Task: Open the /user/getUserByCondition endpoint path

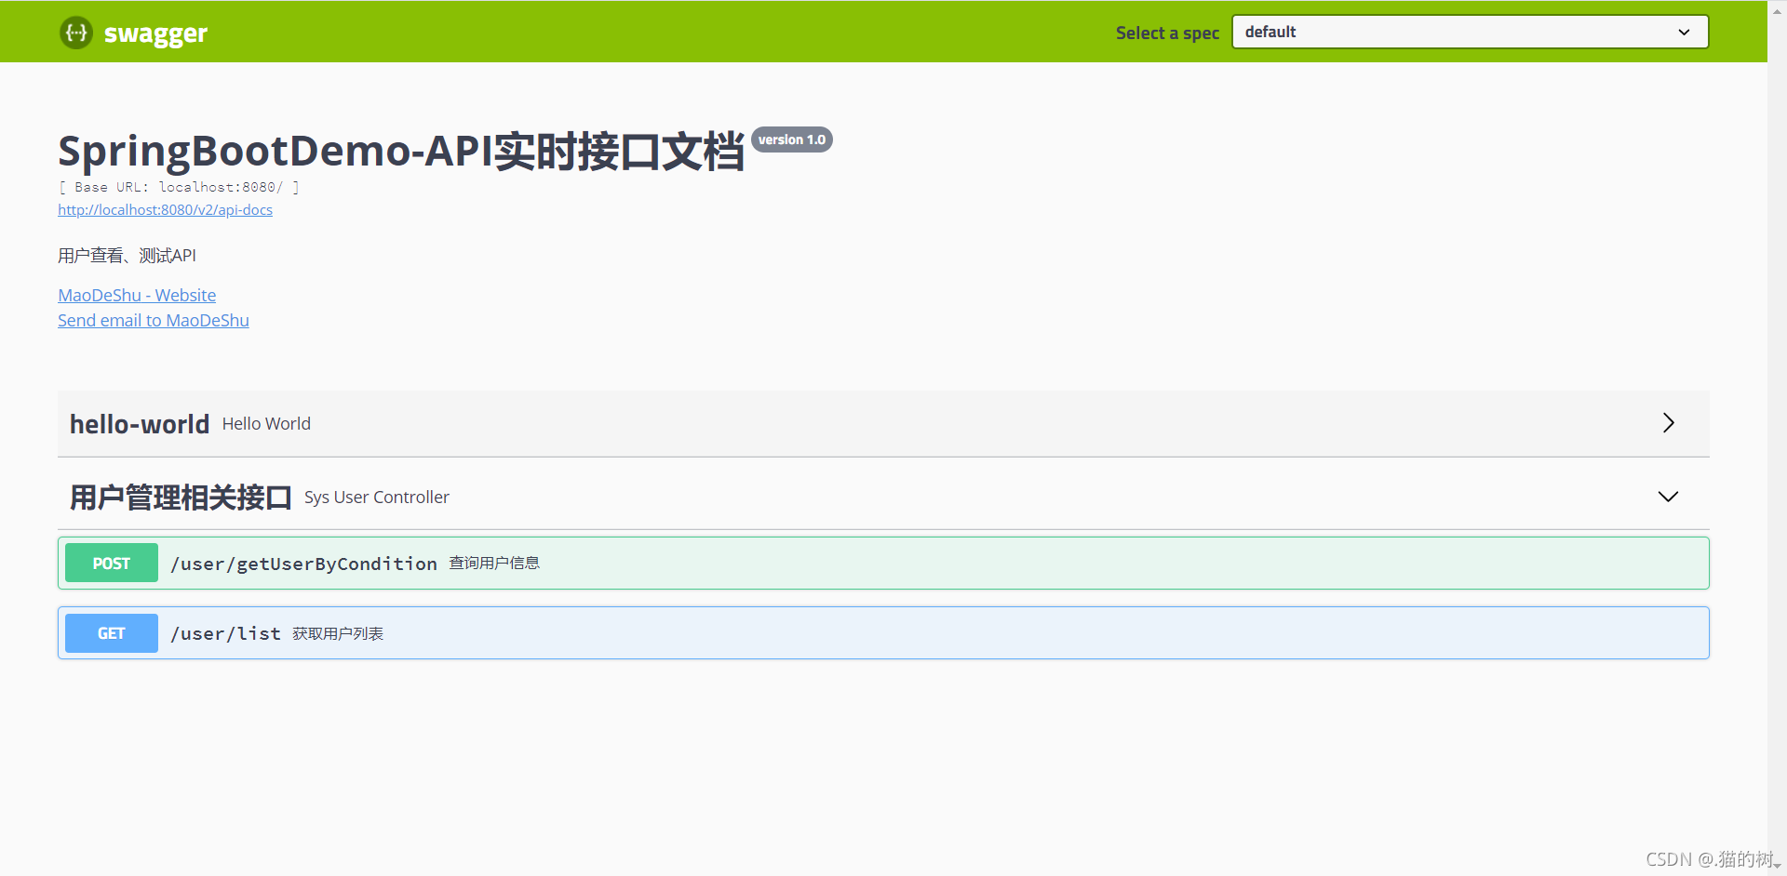Action: coord(303,564)
